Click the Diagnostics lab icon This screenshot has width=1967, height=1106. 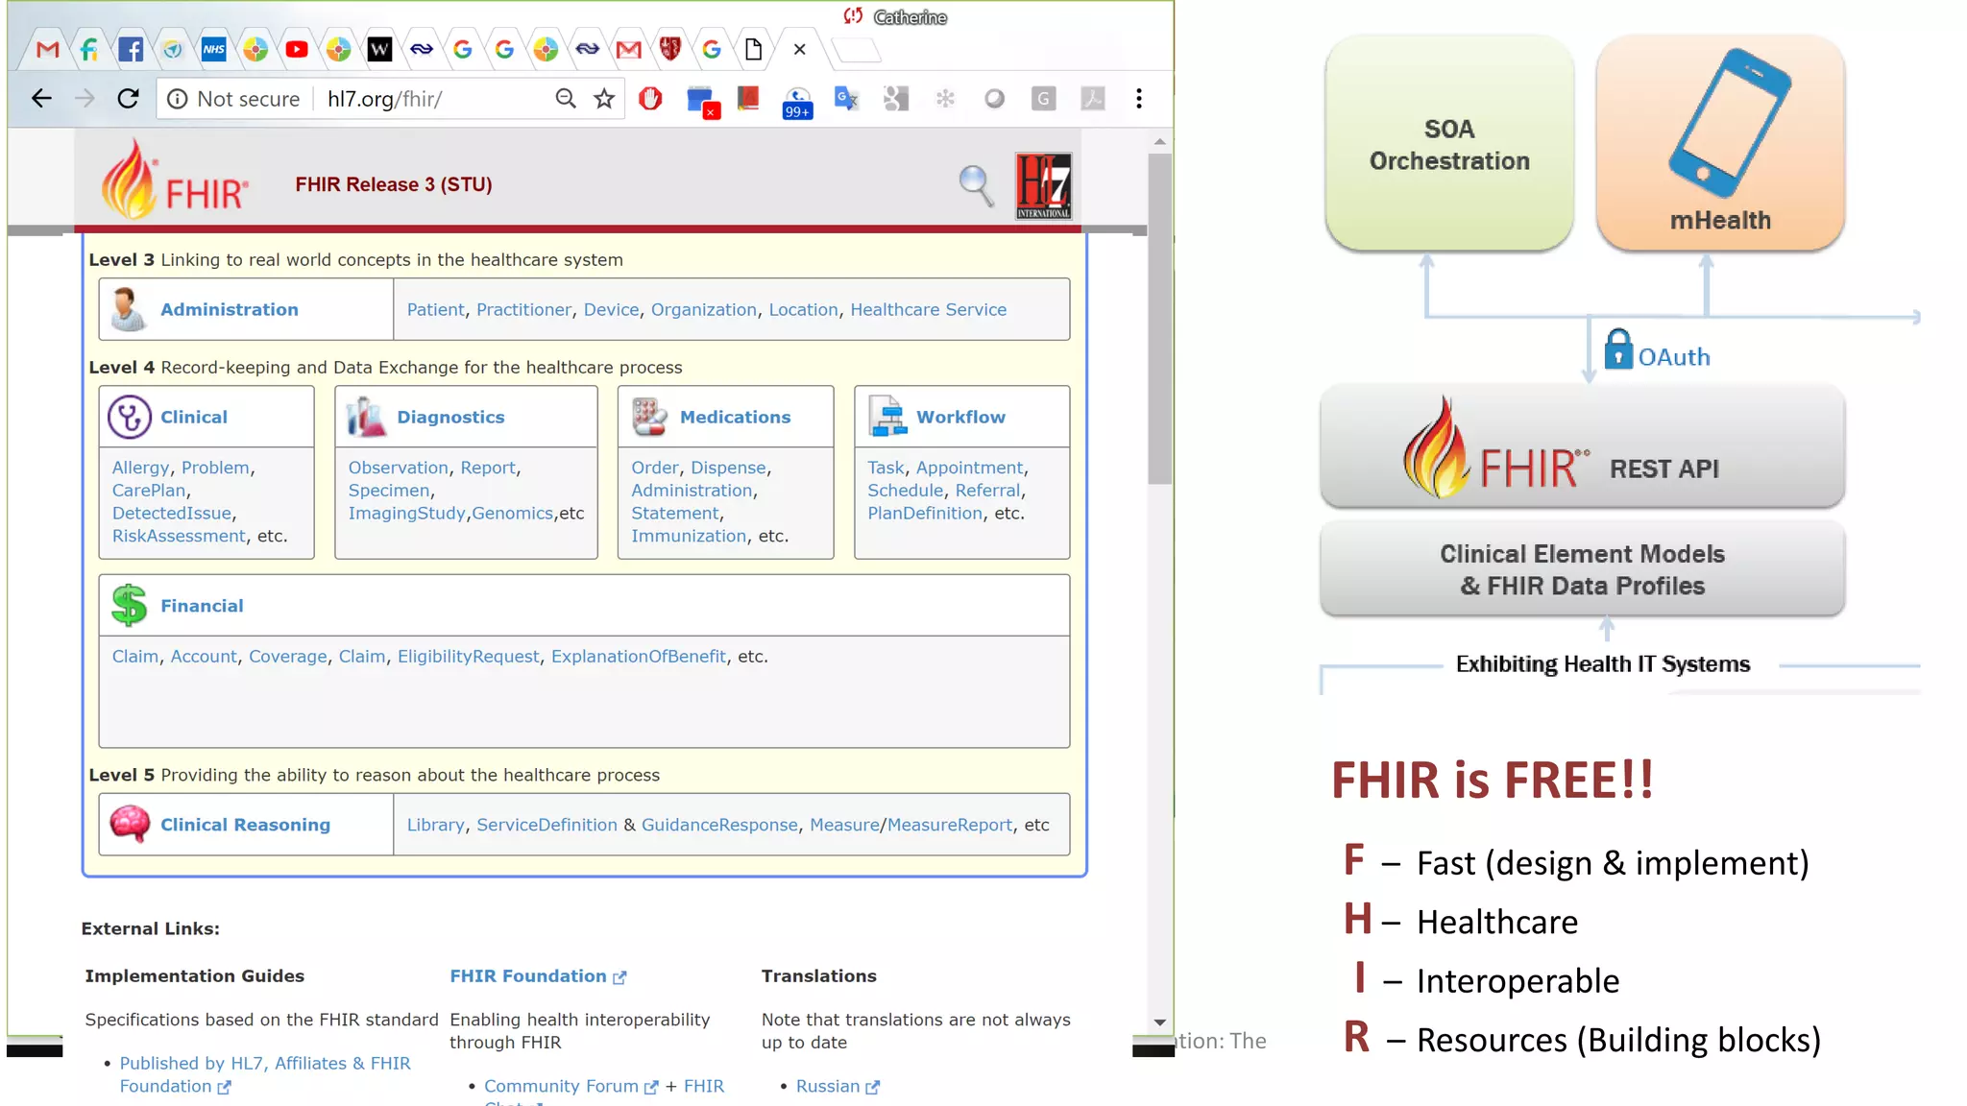[366, 417]
